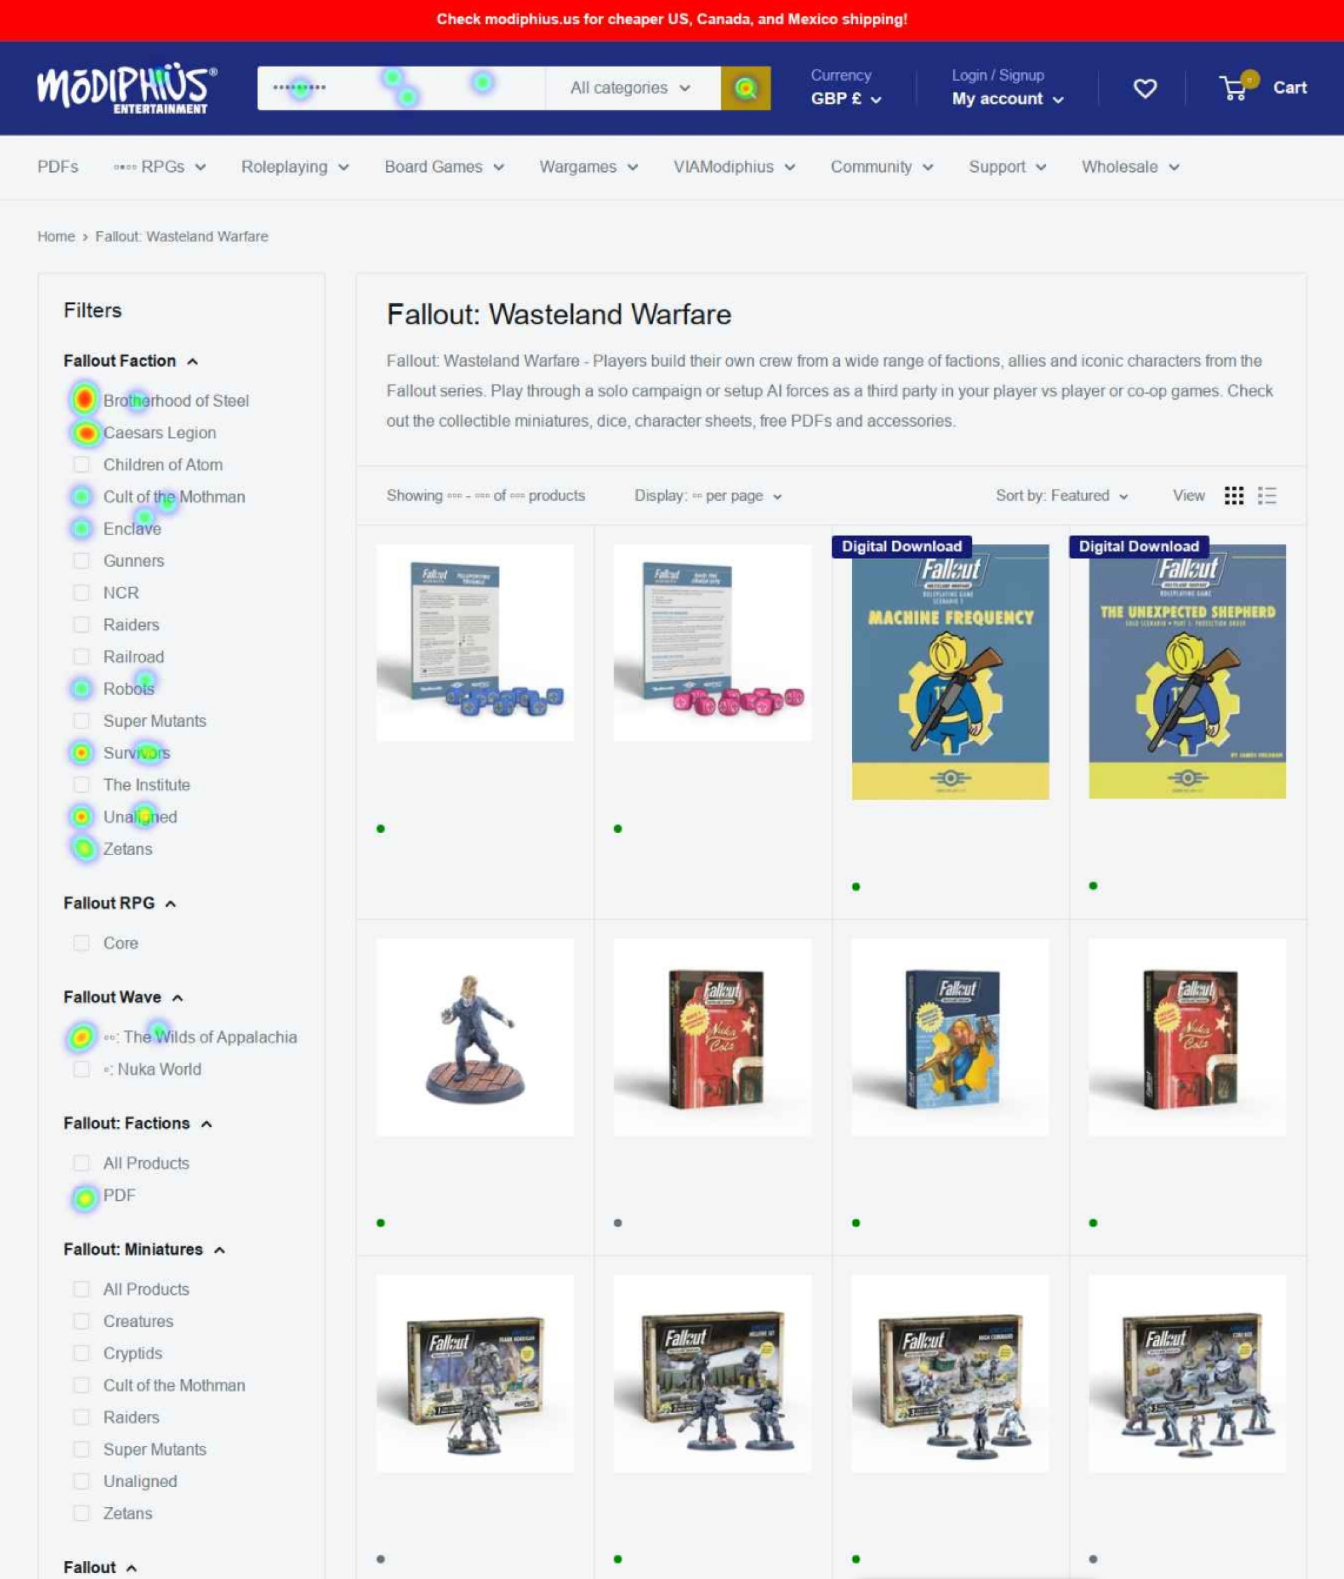Screen dimensions: 1344x1579
Task: Collapse the Fallout: Miniatures filter chevron
Action: pos(219,1250)
